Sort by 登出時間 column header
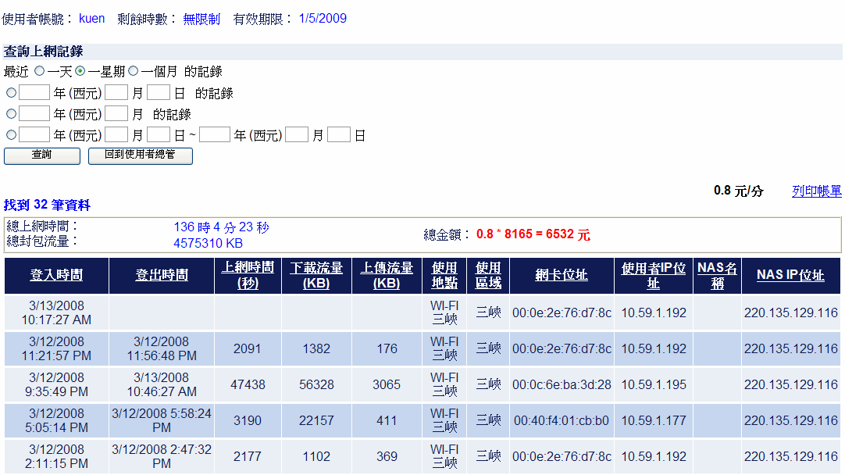Viewport: 845px width, 475px height. (162, 276)
